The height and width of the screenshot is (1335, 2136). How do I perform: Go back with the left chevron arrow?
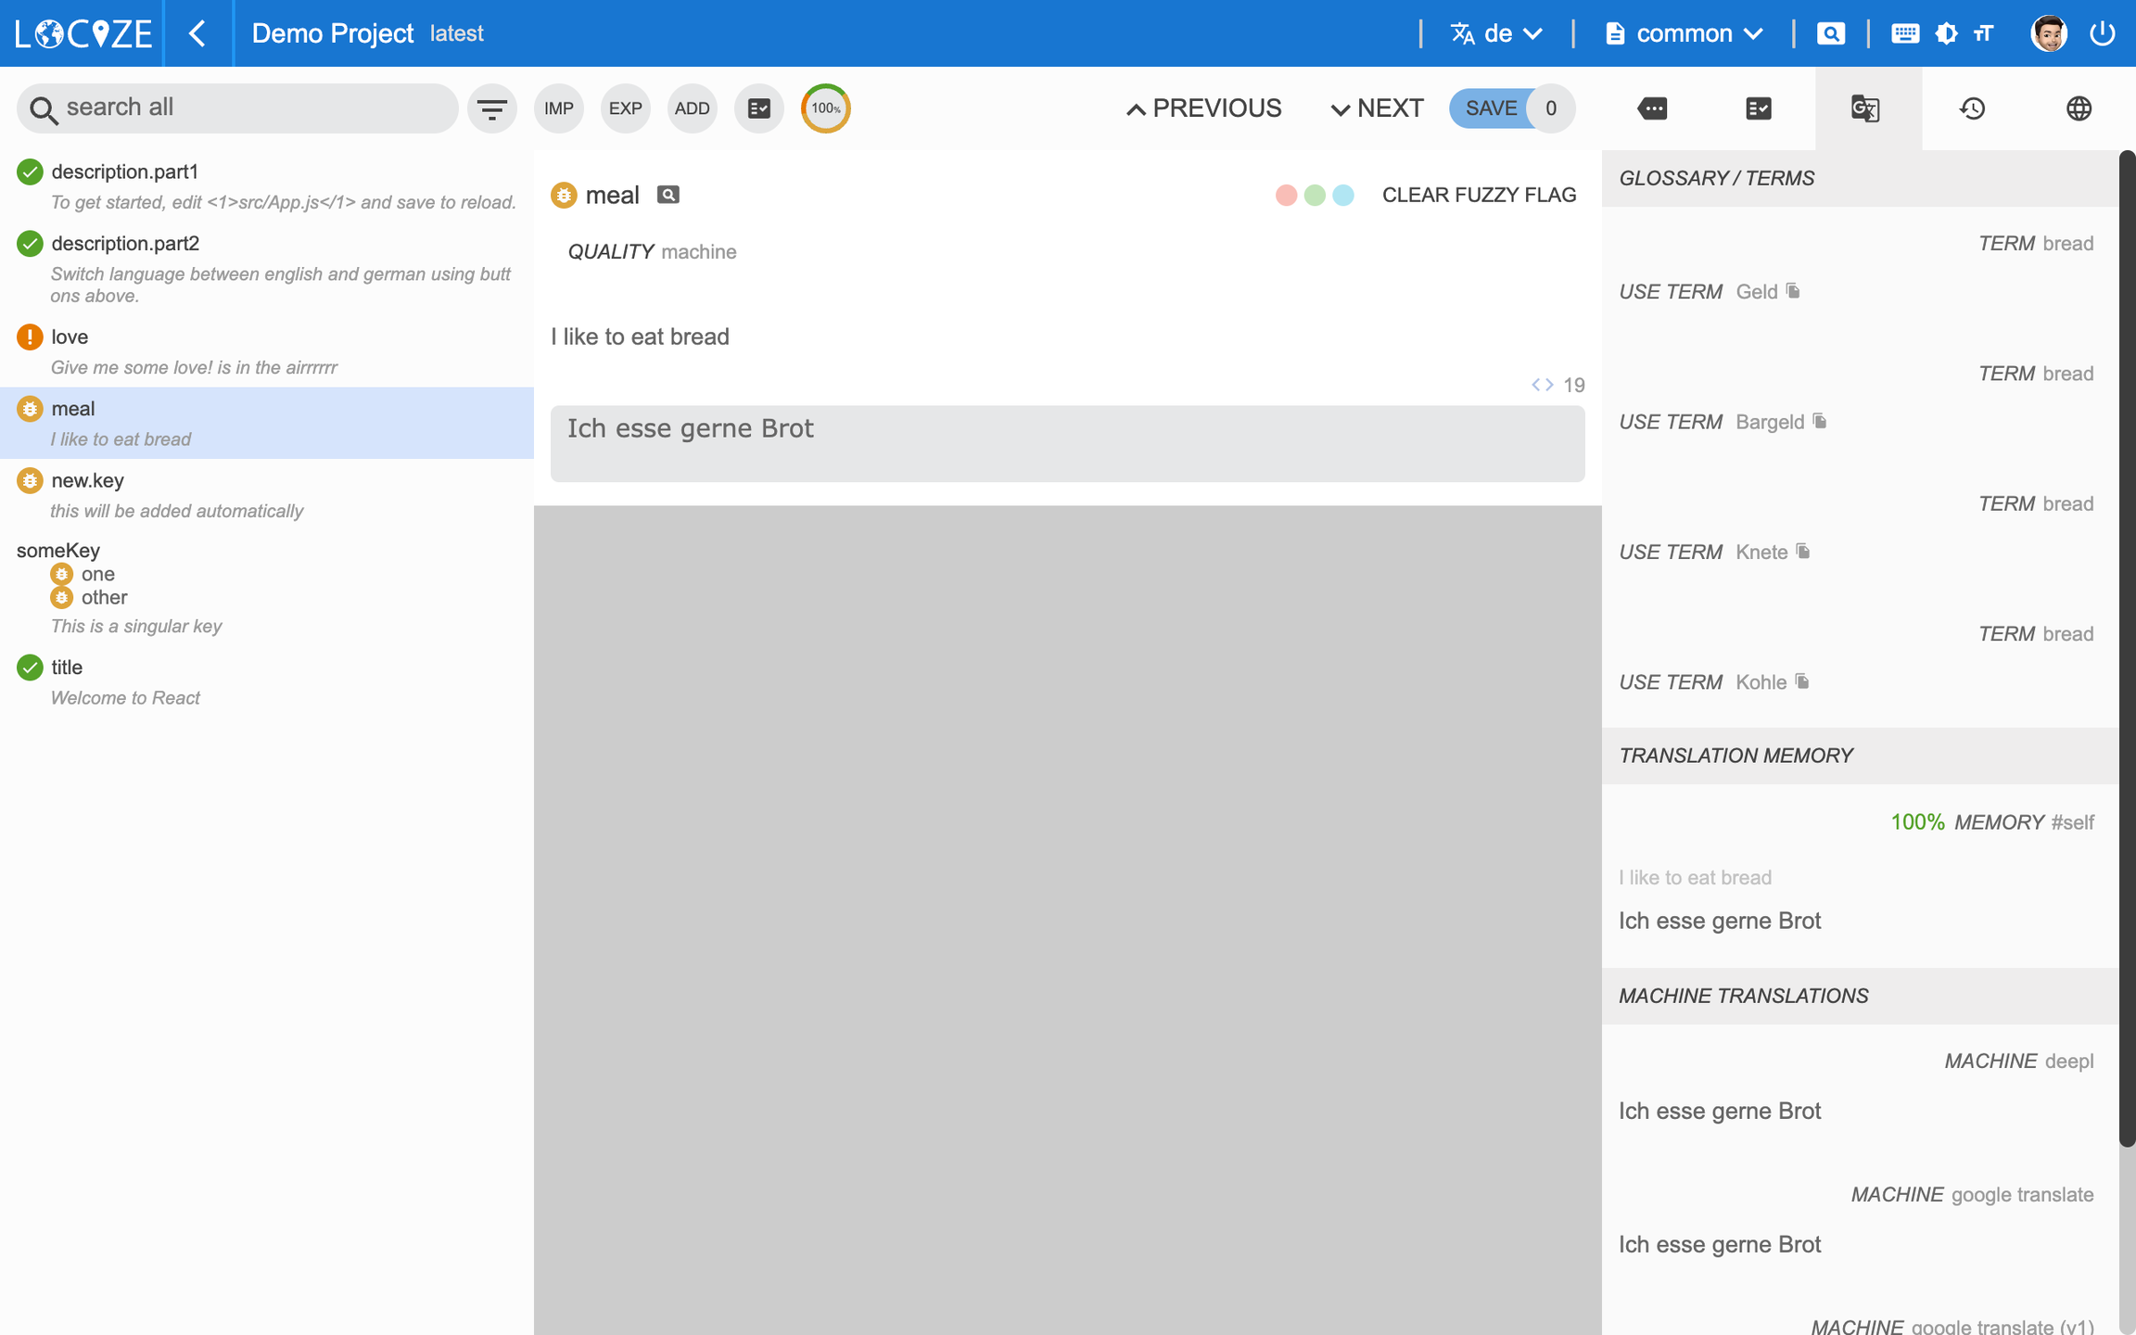point(197,33)
